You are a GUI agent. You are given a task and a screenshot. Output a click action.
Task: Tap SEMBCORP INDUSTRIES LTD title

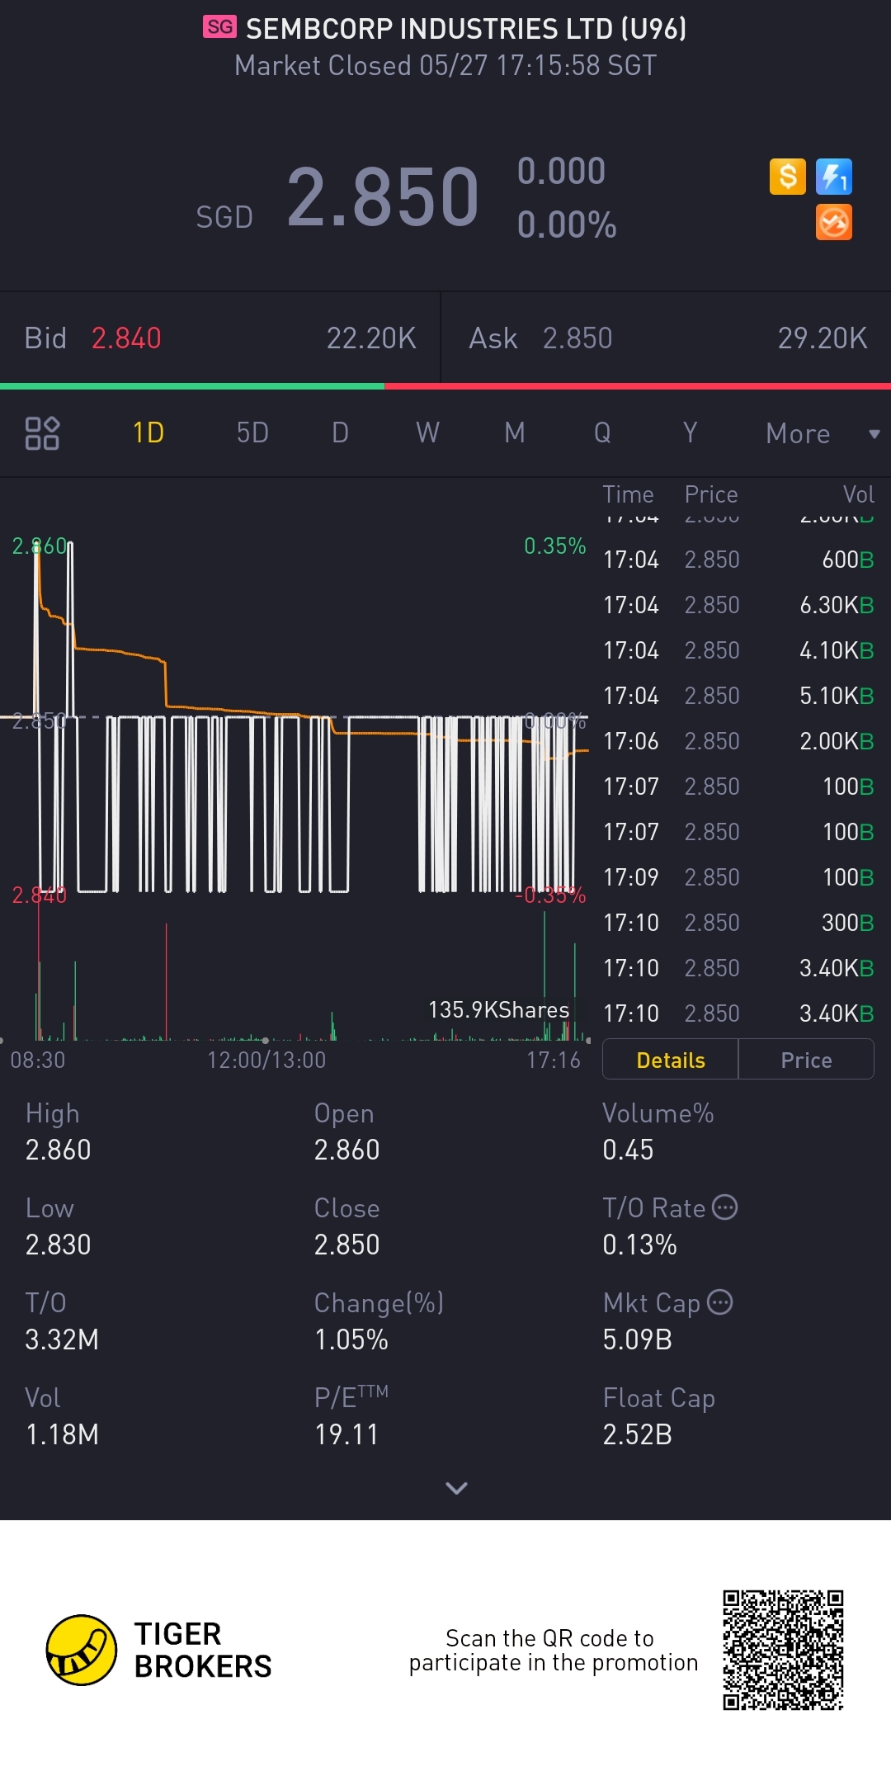coord(466,29)
